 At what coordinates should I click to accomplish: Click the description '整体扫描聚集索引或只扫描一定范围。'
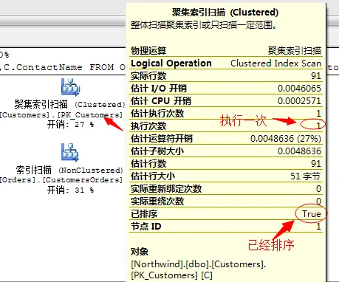pyautogui.click(x=204, y=25)
